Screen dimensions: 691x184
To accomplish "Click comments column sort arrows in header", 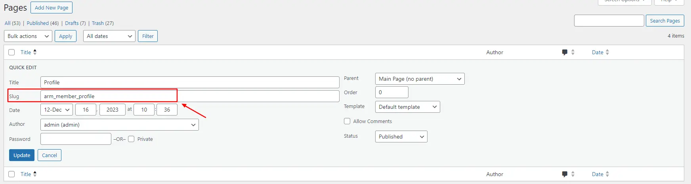I will click(573, 52).
